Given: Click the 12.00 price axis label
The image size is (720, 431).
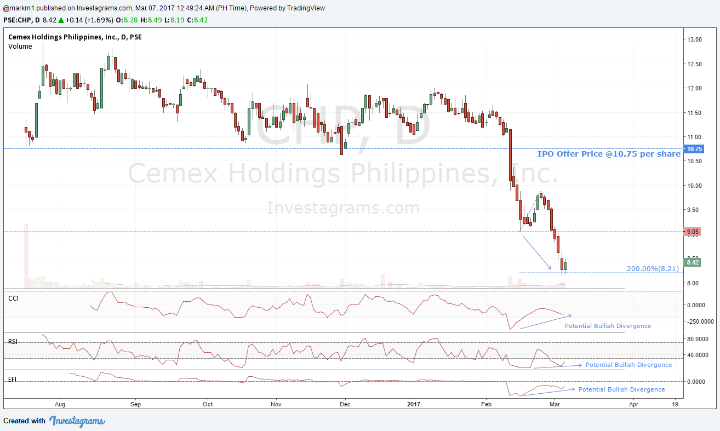Looking at the screenshot, I should pos(695,88).
